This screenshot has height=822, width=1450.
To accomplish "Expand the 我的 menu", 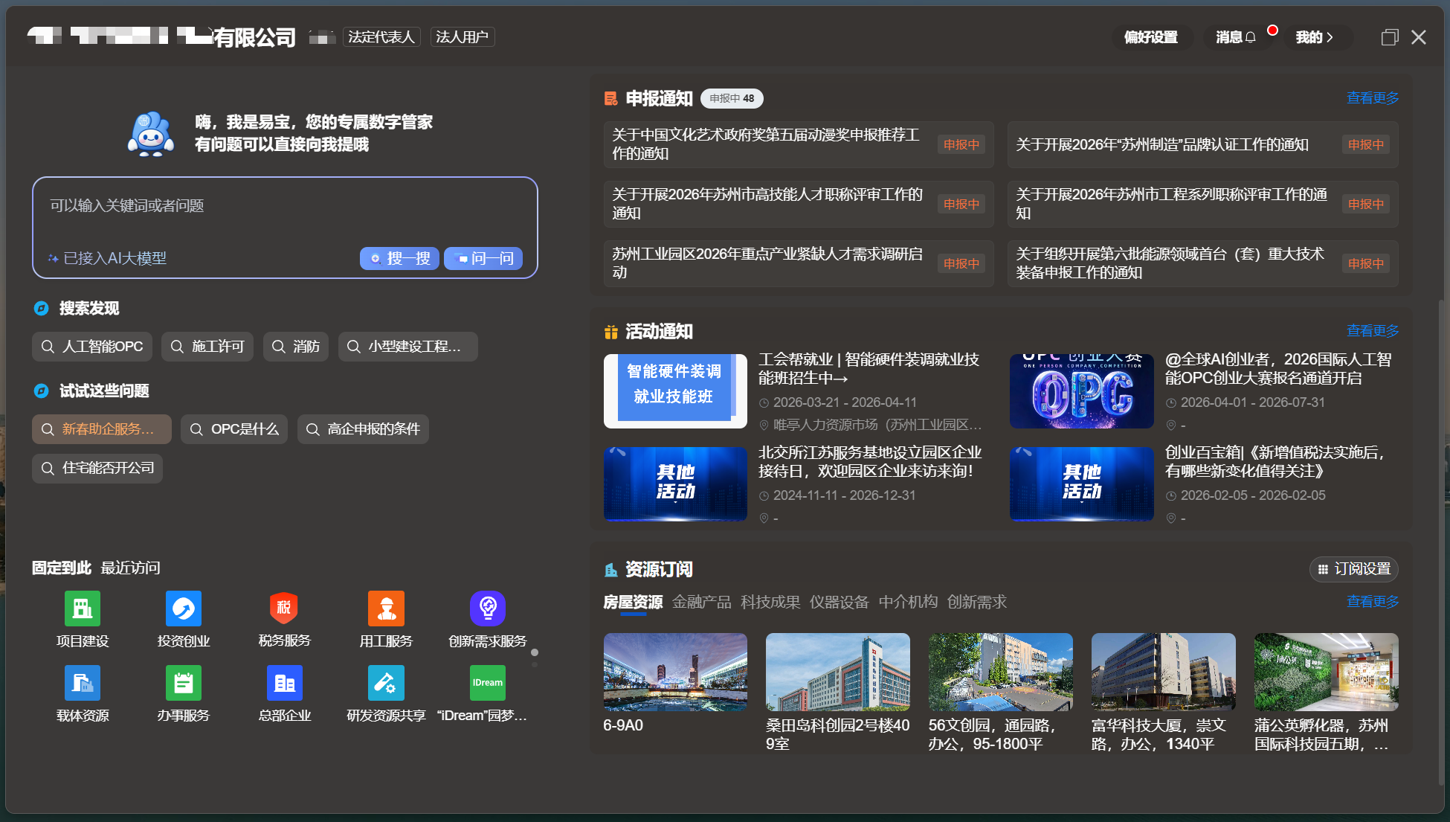I will pyautogui.click(x=1314, y=37).
